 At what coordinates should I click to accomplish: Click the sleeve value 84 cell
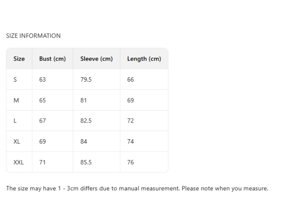(x=84, y=141)
